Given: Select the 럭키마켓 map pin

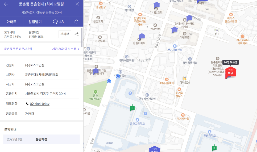Looking at the screenshot, I should pos(129,7).
